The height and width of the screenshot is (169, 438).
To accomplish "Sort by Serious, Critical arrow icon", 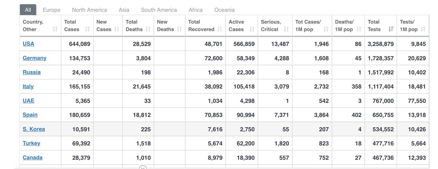I will tap(286, 29).
